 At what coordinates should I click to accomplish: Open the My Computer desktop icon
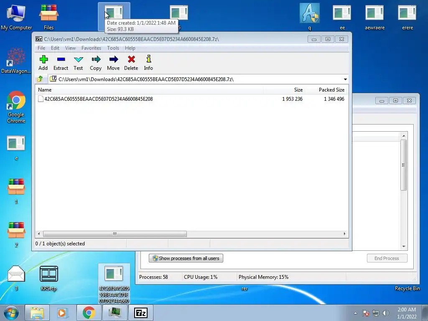coord(16,17)
